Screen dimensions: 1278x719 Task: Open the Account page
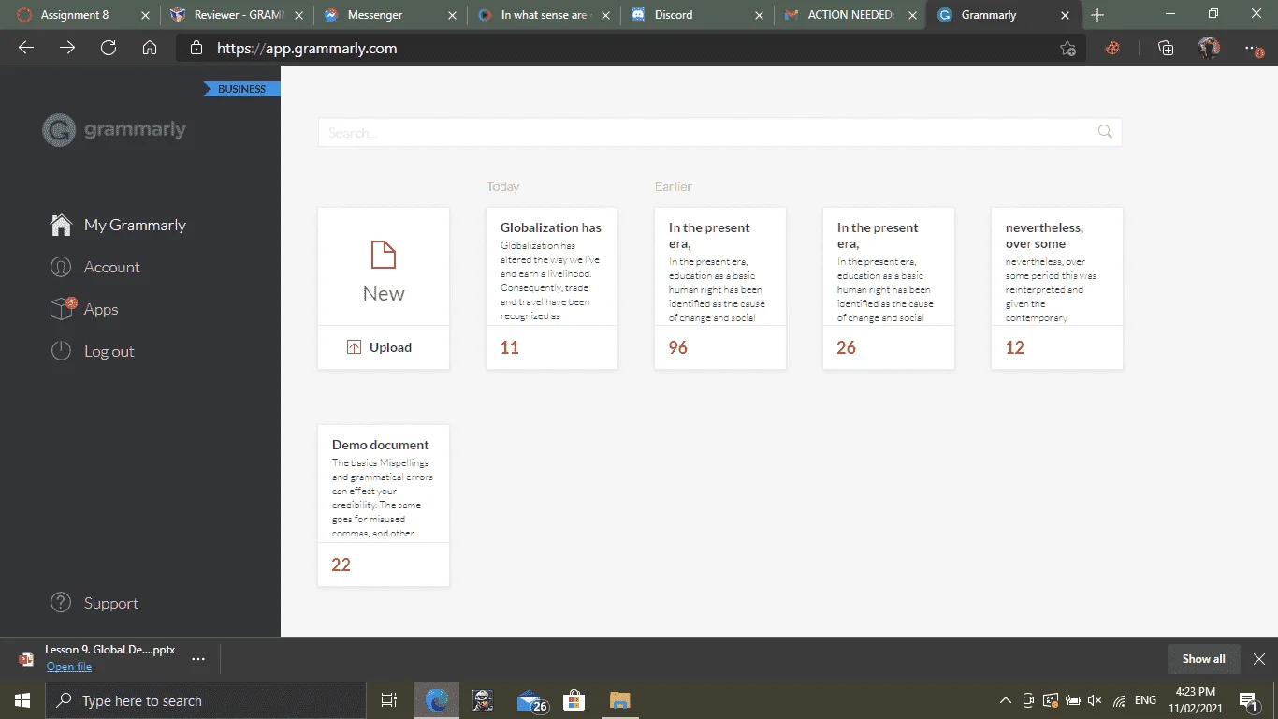[x=94, y=267]
